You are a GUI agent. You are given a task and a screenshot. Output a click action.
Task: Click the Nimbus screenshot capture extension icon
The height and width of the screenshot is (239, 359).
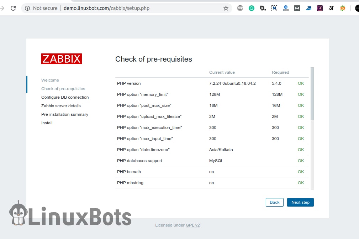click(x=274, y=8)
